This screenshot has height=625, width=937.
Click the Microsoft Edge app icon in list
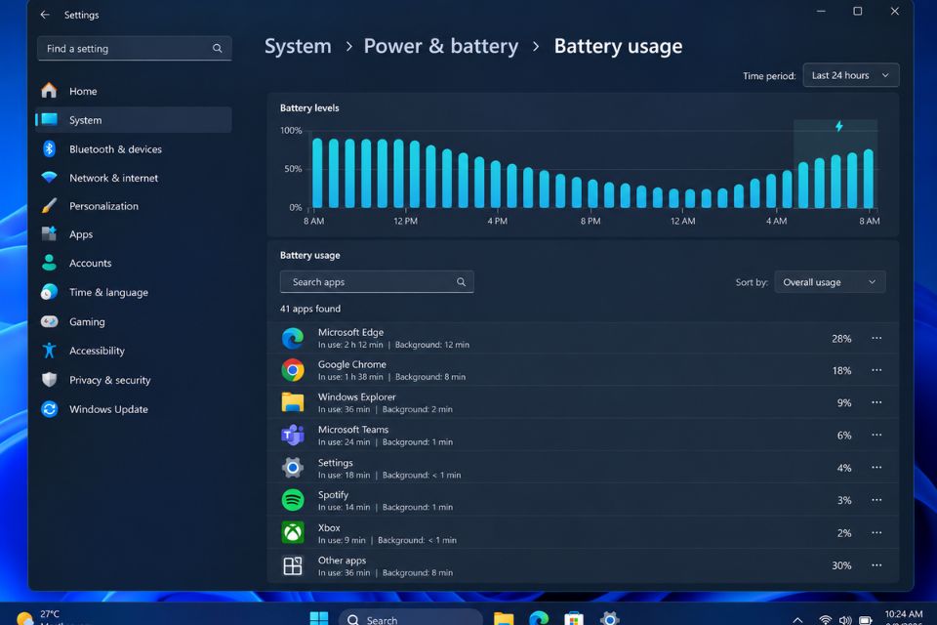click(292, 339)
